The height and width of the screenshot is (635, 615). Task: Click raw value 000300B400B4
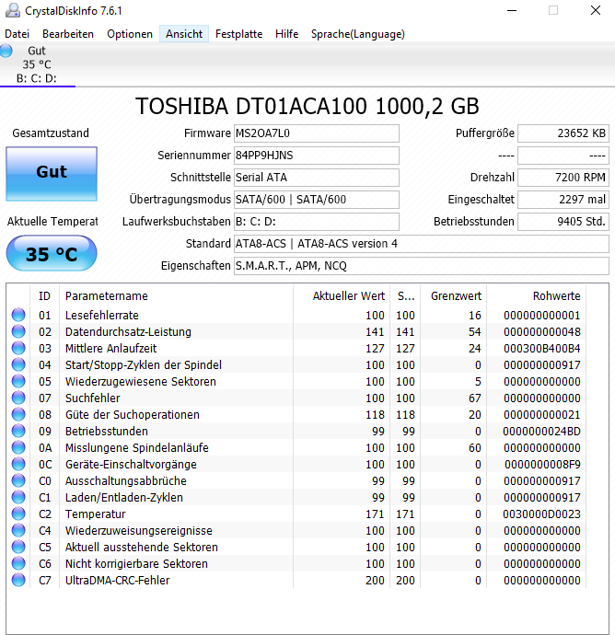[541, 348]
